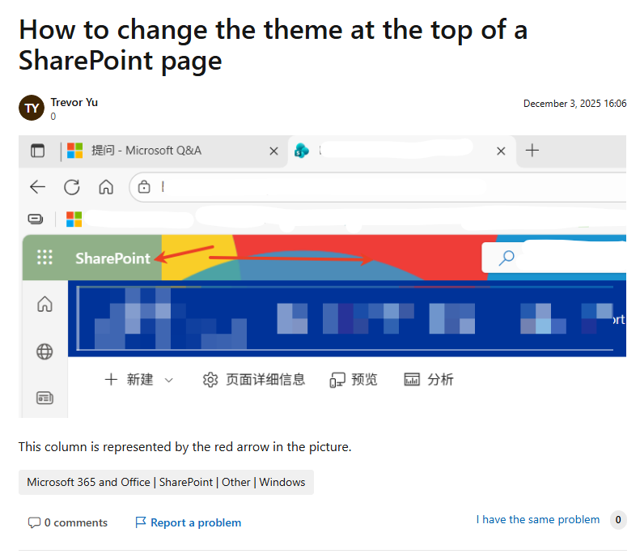Expand the 新建 dropdown chevron
The height and width of the screenshot is (554, 640).
tap(168, 381)
